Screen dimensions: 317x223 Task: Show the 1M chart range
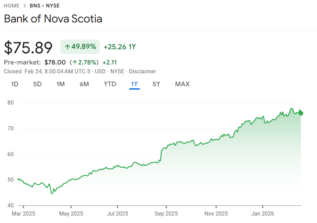[60, 84]
